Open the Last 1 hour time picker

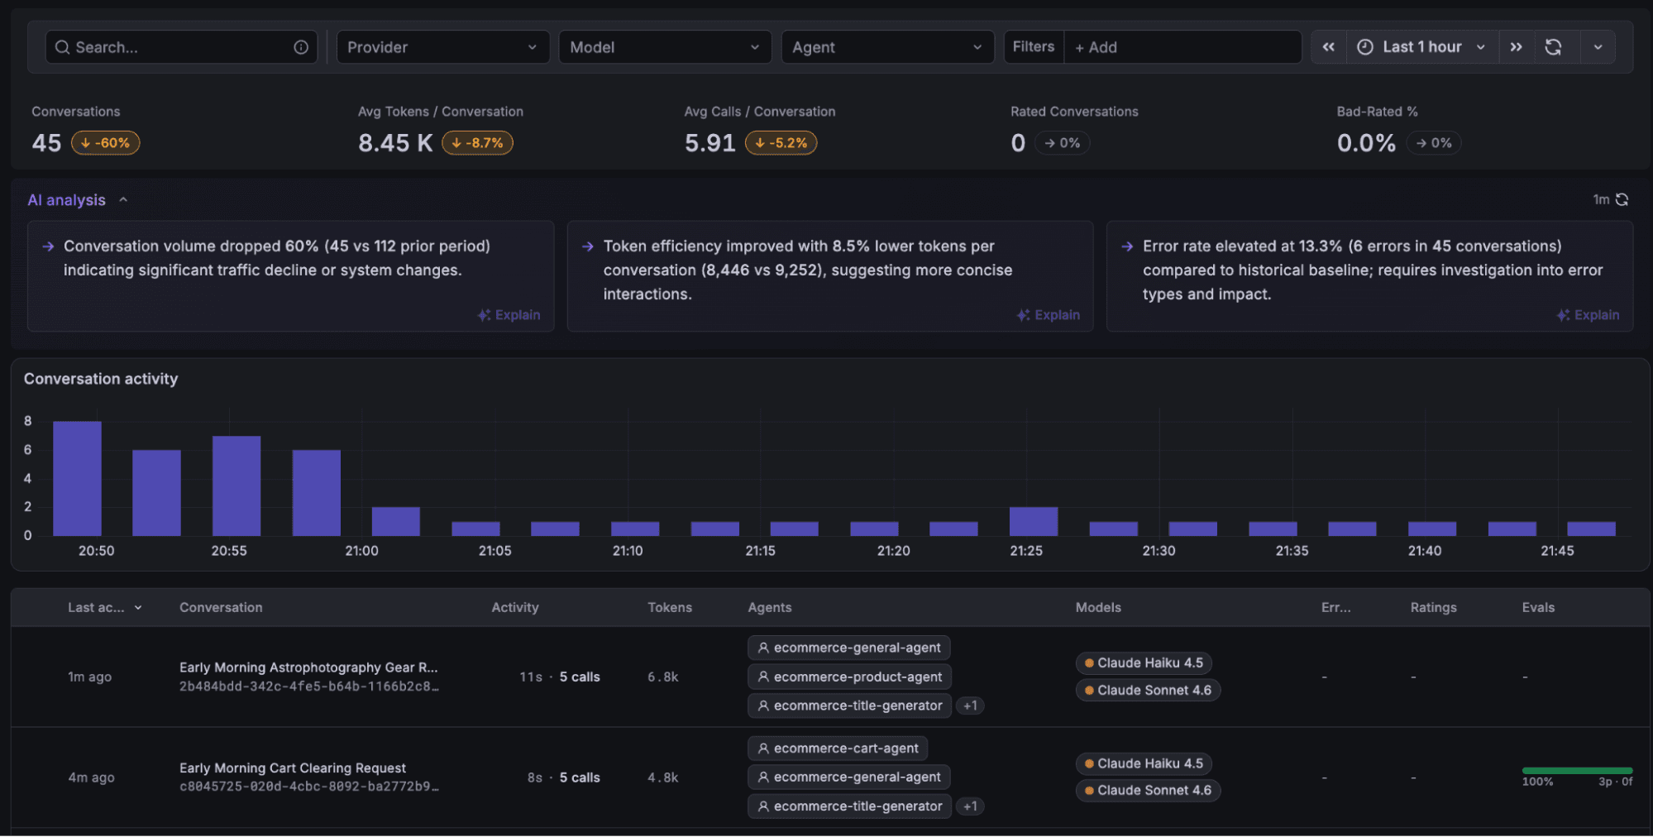pyautogui.click(x=1421, y=47)
